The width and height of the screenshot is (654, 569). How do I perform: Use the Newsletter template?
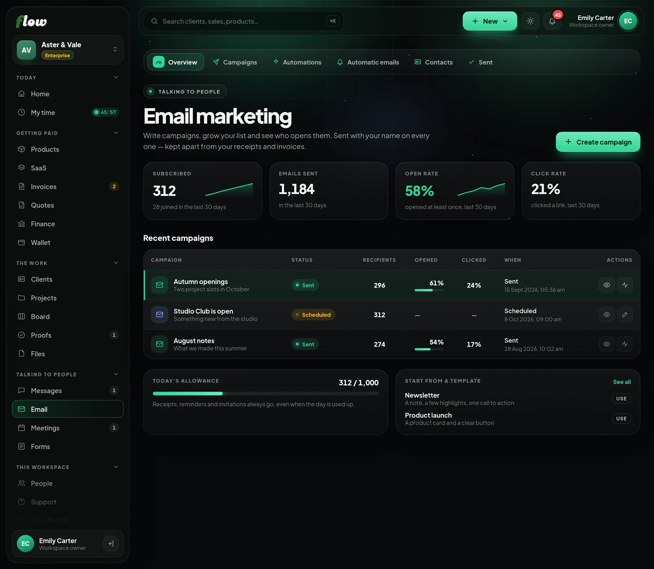tap(621, 399)
